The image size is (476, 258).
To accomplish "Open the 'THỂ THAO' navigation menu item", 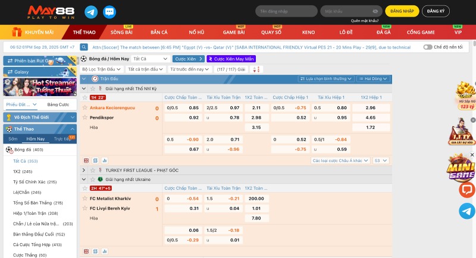I will (85, 32).
